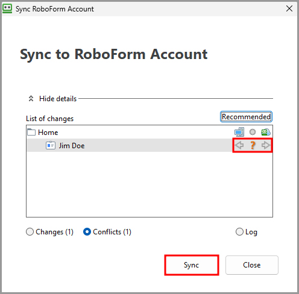
Task: Click the Recommended button
Action: [x=246, y=117]
